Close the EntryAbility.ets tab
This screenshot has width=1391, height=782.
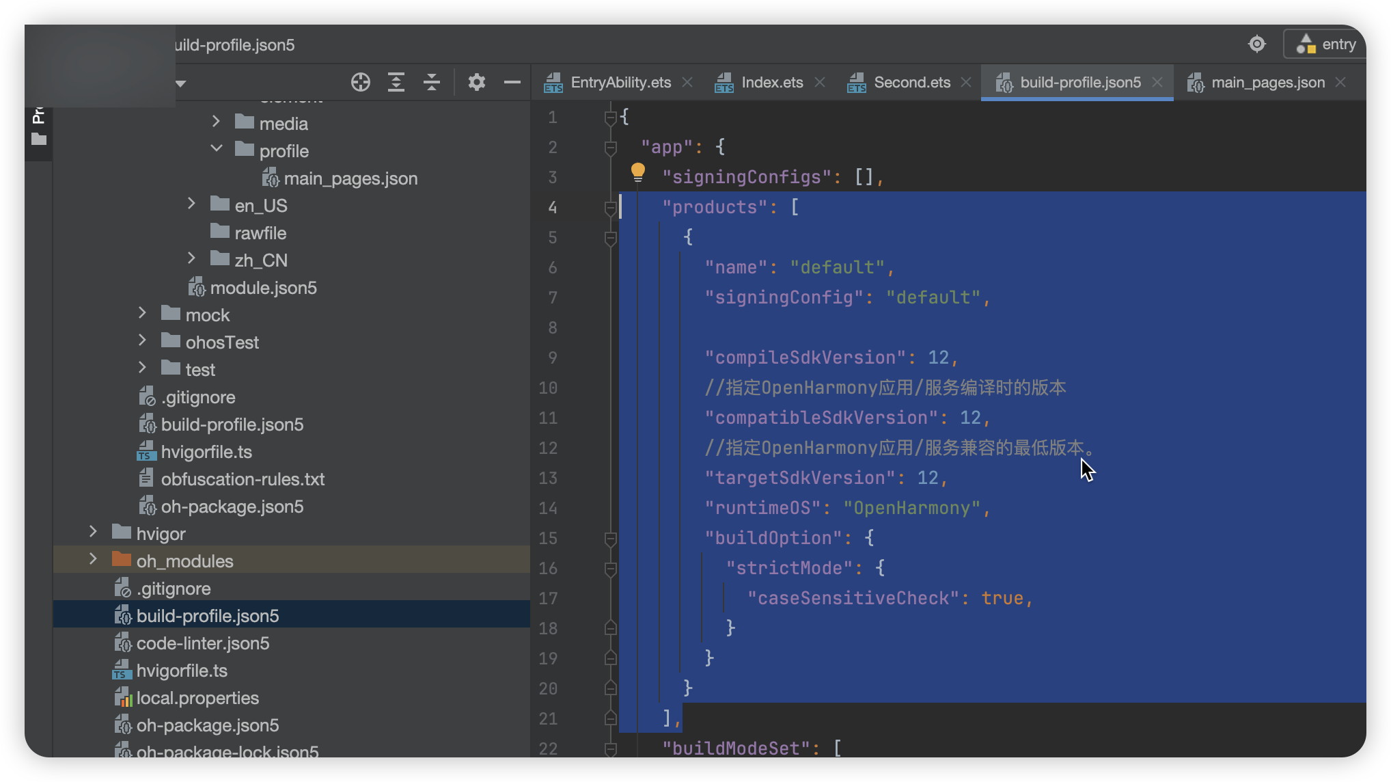[687, 83]
